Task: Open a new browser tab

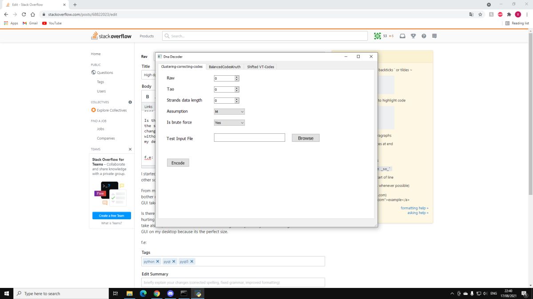Action: [x=75, y=4]
